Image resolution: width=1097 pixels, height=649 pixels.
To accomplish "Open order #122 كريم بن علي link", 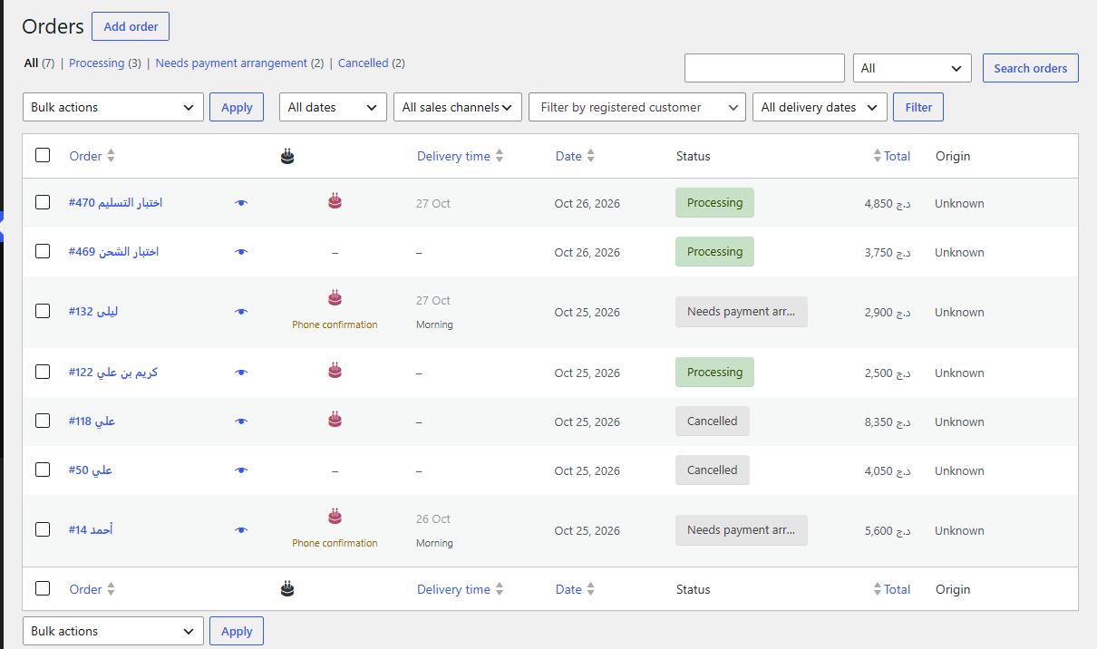I will pyautogui.click(x=112, y=372).
